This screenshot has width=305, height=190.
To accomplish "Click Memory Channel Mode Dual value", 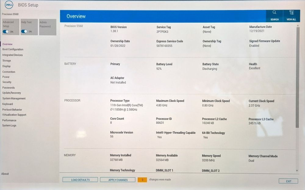I will coord(251,161).
